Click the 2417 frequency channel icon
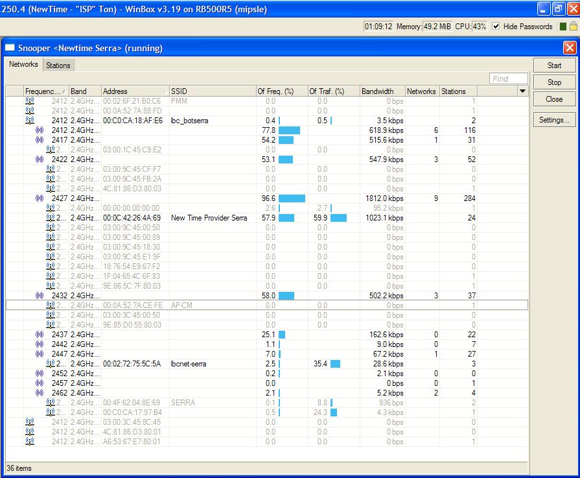The height and width of the screenshot is (478, 580). pos(40,139)
